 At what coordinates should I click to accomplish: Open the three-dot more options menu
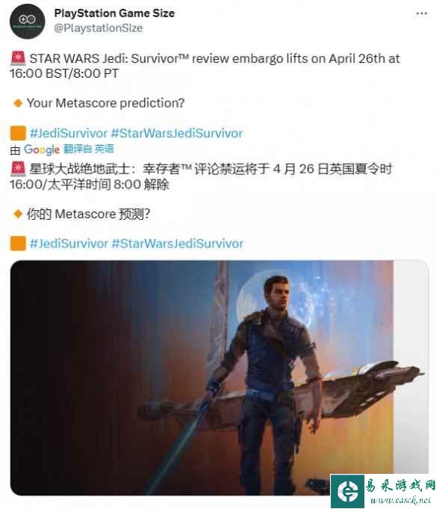pyautogui.click(x=421, y=13)
